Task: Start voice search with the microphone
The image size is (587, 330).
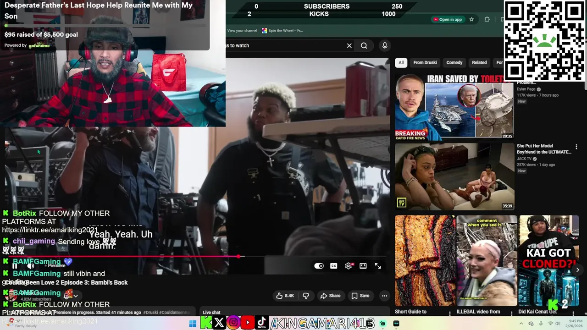Action: (x=385, y=45)
